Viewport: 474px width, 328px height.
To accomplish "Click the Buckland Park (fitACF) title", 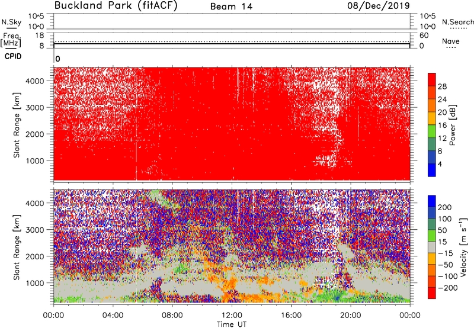I will [x=116, y=5].
